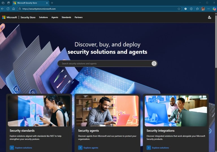Image resolution: width=217 pixels, height=152 pixels.
Task: Refresh the page
Action: [8, 9]
